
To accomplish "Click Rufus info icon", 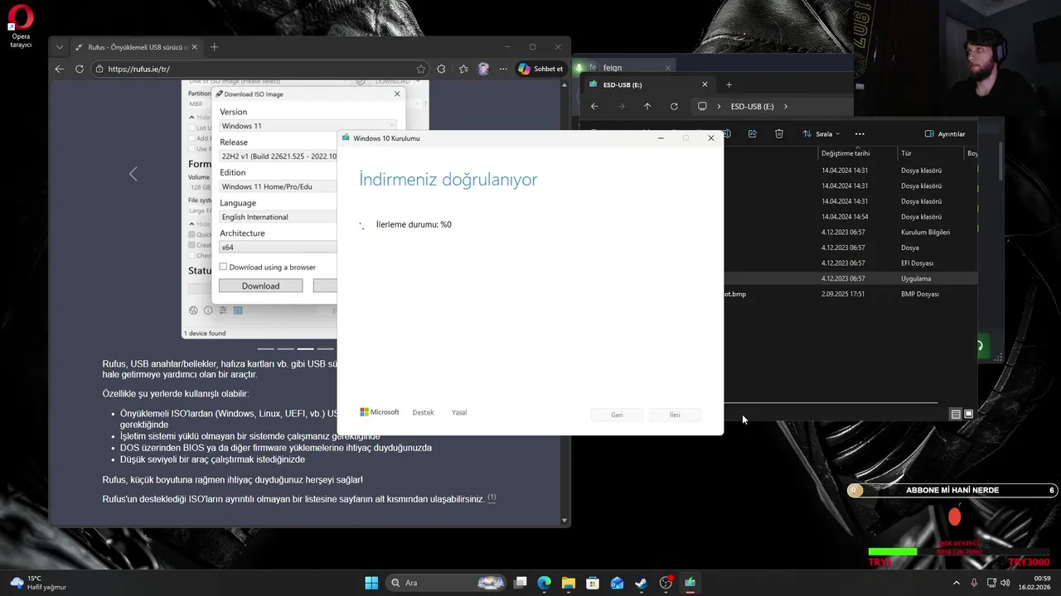I will (208, 310).
